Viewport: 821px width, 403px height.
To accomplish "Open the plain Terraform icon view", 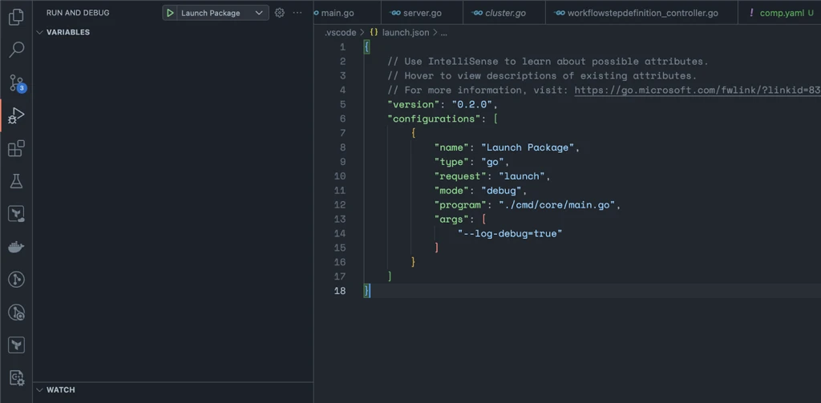I will click(x=16, y=345).
